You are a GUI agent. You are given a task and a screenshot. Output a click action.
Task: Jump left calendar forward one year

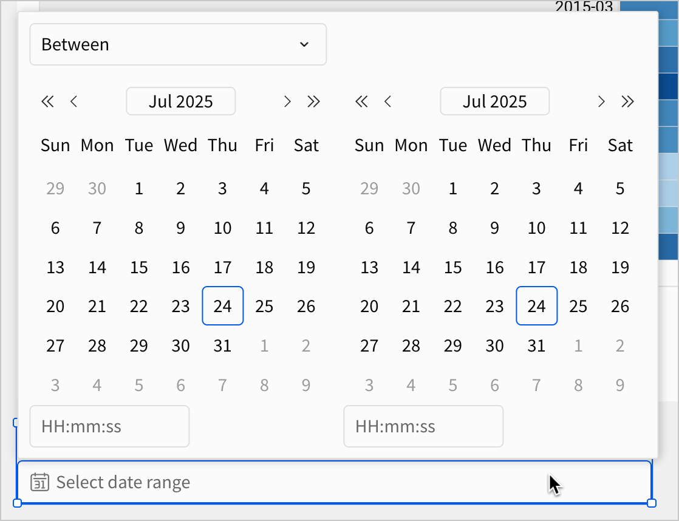tap(313, 101)
